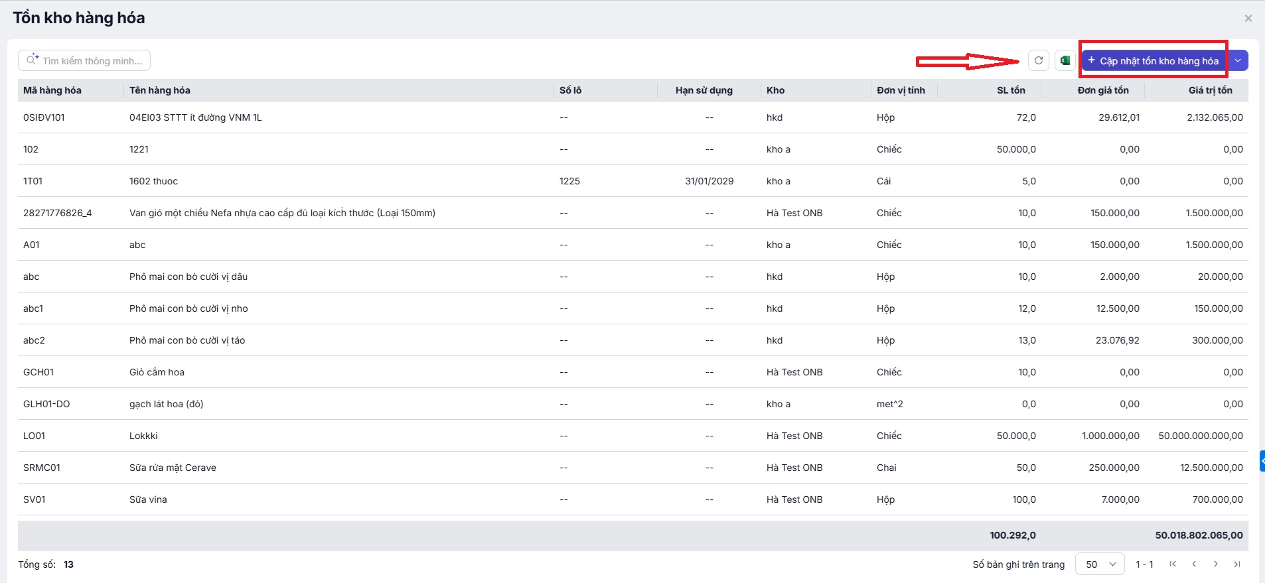This screenshot has height=583, width=1265.
Task: Expand the Cập nhật tồn kho dropdown arrow
Action: click(x=1238, y=60)
